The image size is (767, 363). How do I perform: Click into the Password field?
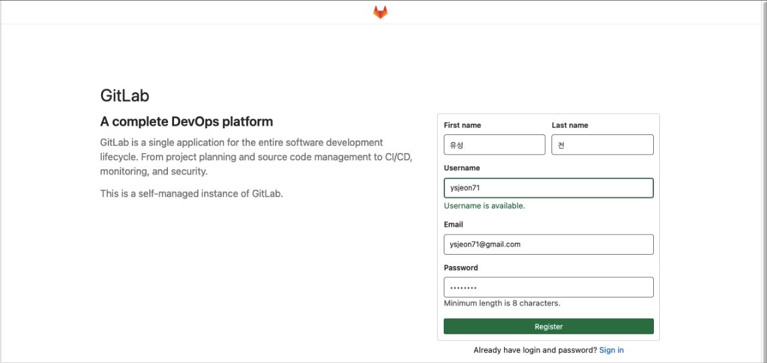click(x=549, y=287)
